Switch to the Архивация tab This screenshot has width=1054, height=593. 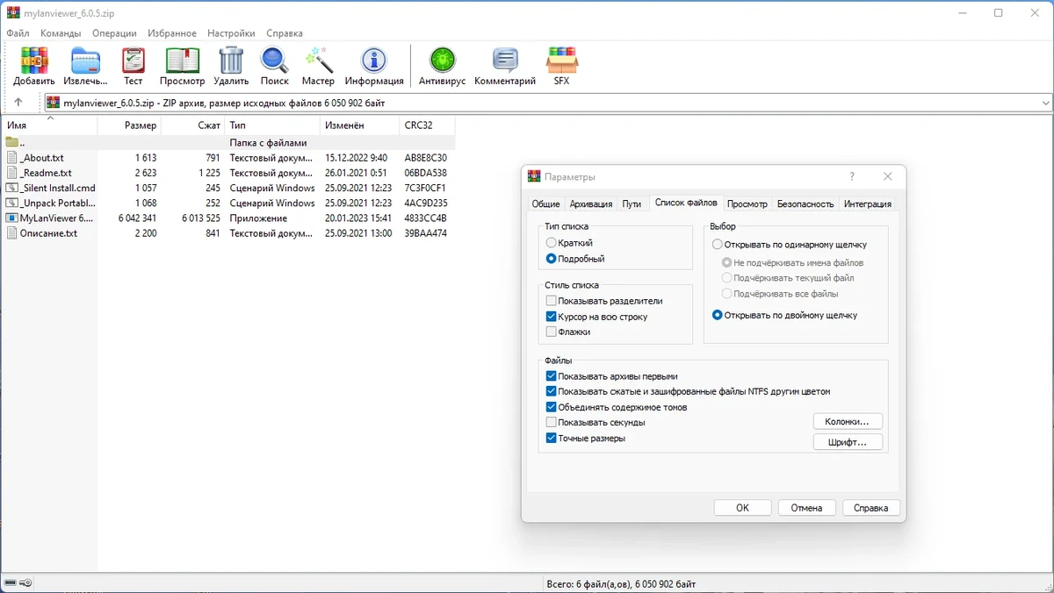[x=591, y=204]
